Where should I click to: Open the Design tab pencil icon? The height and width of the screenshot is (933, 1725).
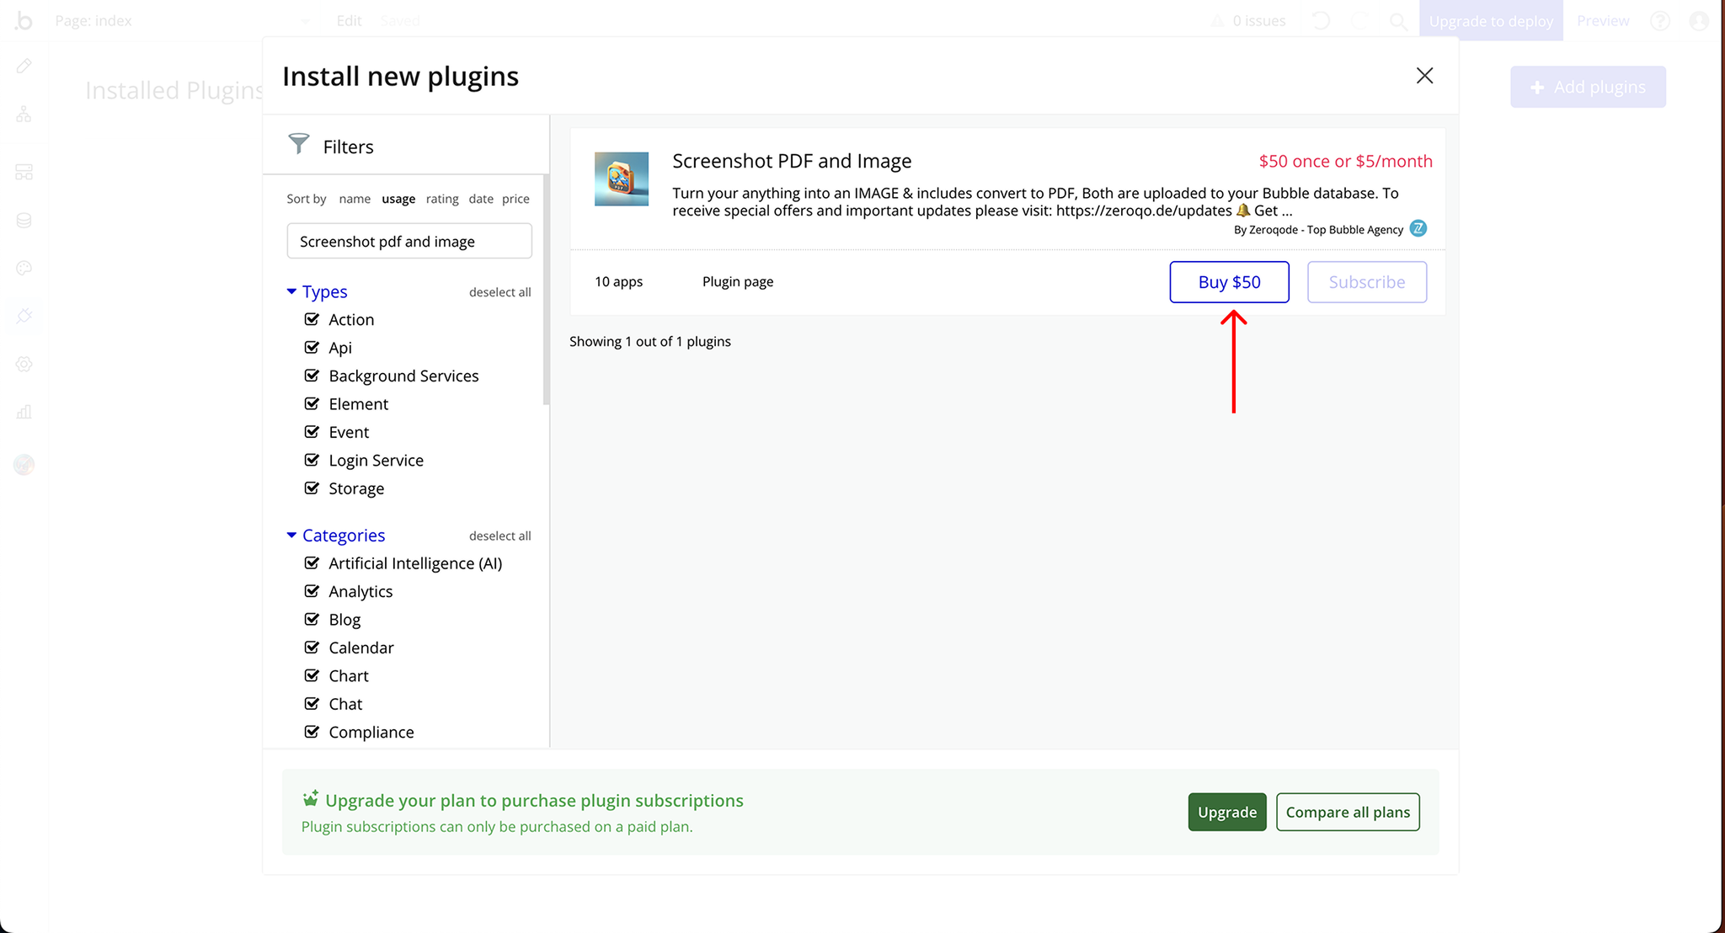[24, 66]
